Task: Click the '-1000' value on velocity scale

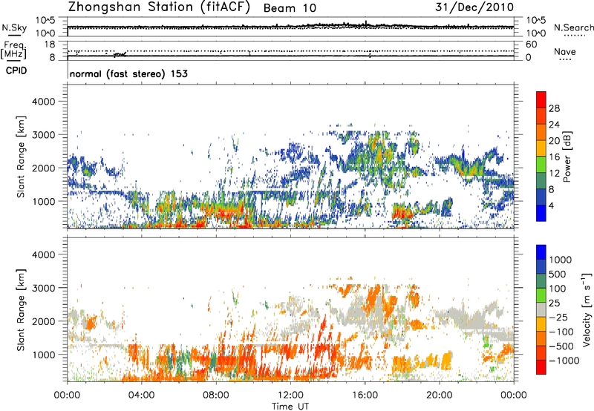Action: pyautogui.click(x=564, y=361)
